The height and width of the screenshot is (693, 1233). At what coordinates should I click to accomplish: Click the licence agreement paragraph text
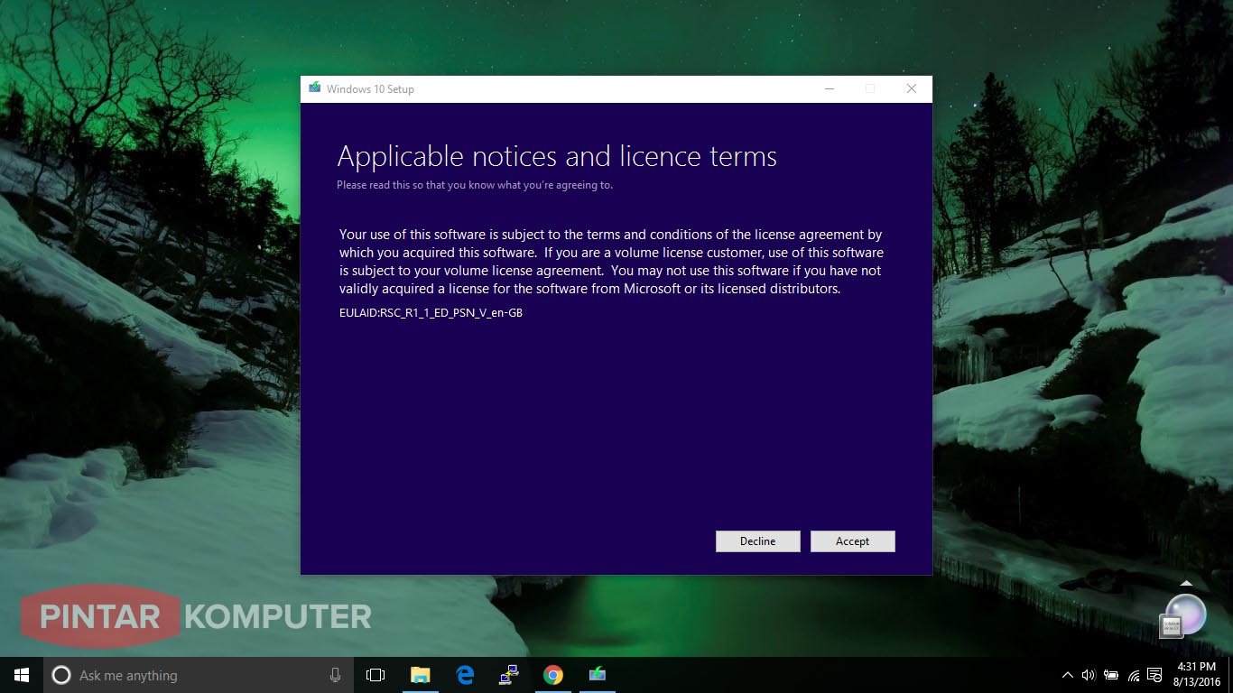click(x=611, y=262)
